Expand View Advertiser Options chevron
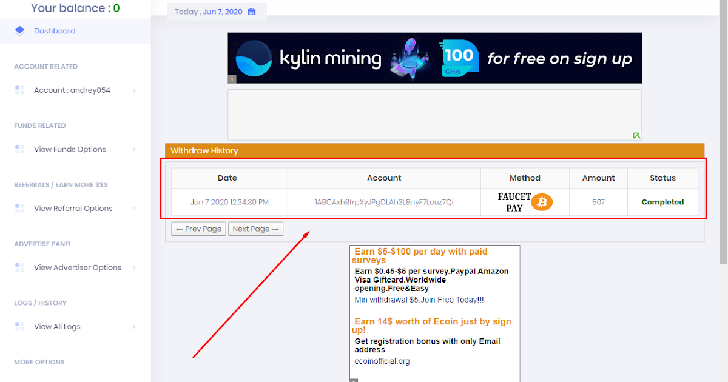Viewport: 728px width, 382px height. pos(134,267)
